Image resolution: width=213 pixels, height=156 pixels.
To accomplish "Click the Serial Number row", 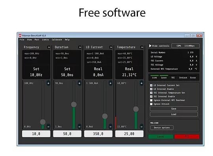I will click(174, 52).
